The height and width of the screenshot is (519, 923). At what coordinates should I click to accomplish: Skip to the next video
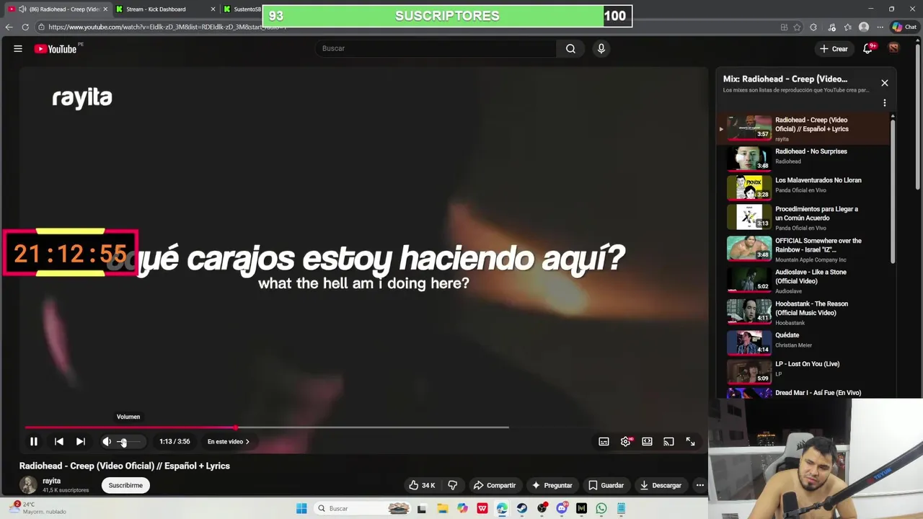tap(81, 441)
